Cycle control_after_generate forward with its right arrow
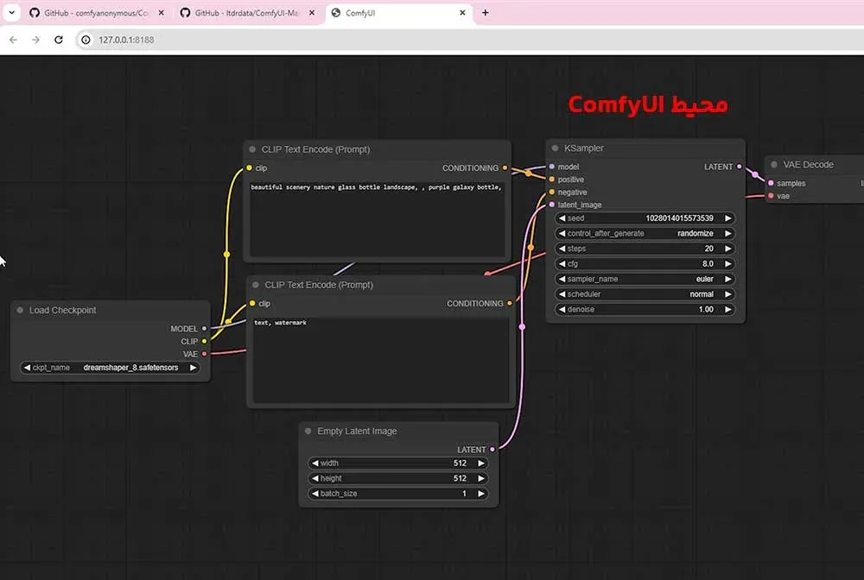This screenshot has width=864, height=580. point(727,233)
